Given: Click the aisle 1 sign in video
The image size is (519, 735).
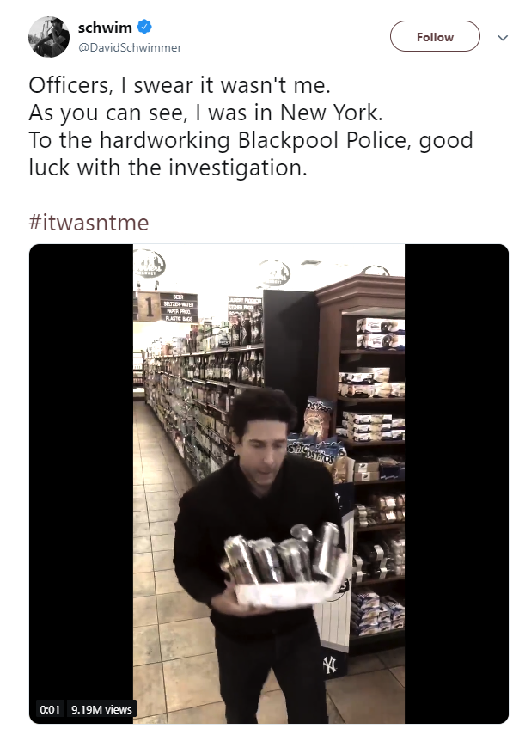Looking at the screenshot, I should point(165,307).
